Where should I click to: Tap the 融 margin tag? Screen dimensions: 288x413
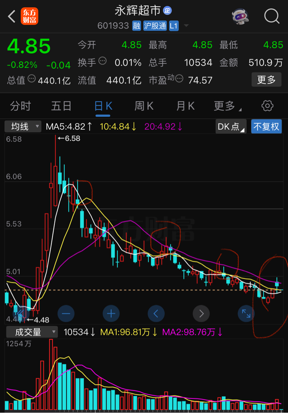[136, 26]
